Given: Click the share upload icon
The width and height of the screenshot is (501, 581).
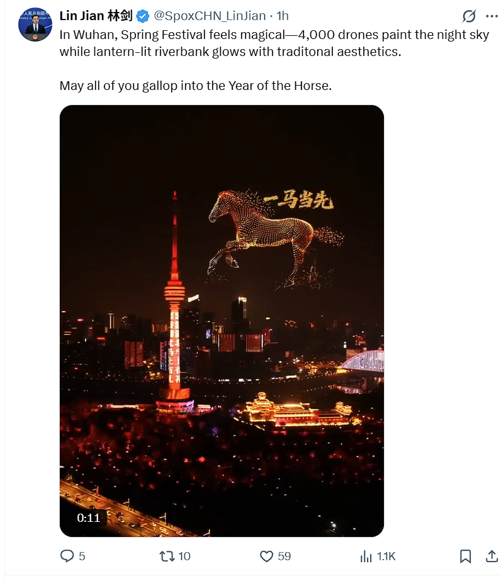Looking at the screenshot, I should pos(492,556).
